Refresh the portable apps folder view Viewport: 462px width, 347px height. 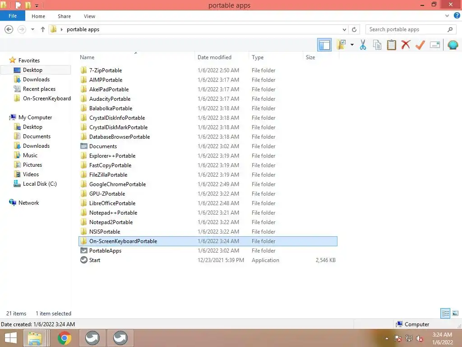tap(354, 29)
